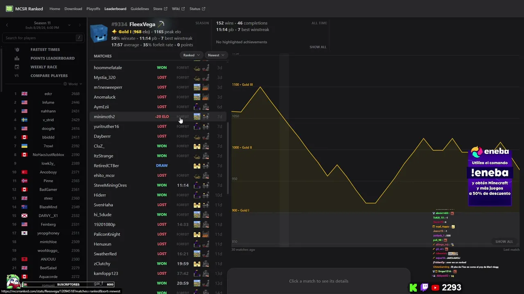Image resolution: width=524 pixels, height=294 pixels.
Task: Click the ruined portal icon in AymEzii row
Action: coord(197,107)
